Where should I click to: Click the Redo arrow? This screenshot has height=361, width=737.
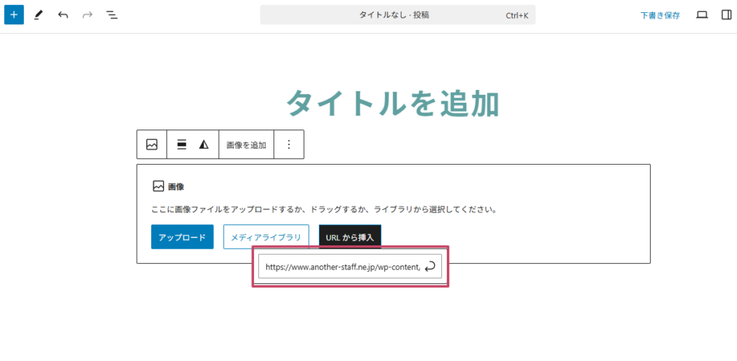coord(87,14)
